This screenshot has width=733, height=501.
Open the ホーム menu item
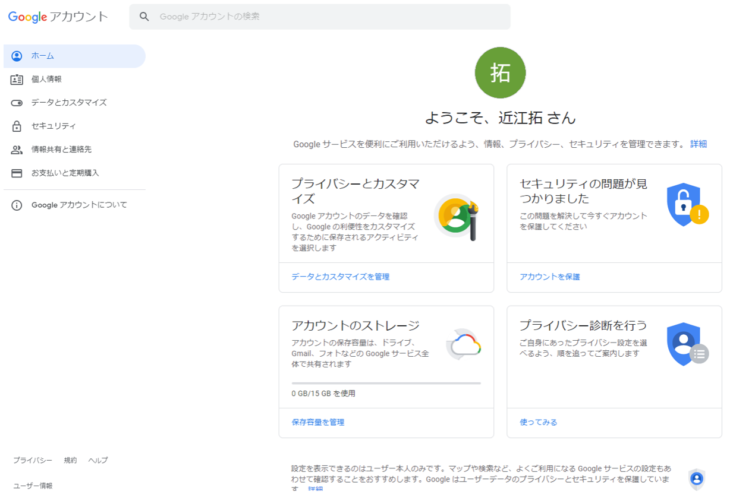click(x=74, y=56)
